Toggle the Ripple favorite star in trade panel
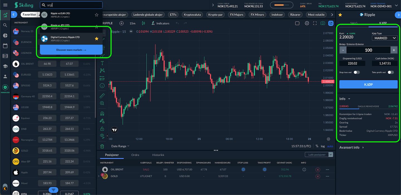Viewport: 401px width, 195px height. (x=340, y=15)
